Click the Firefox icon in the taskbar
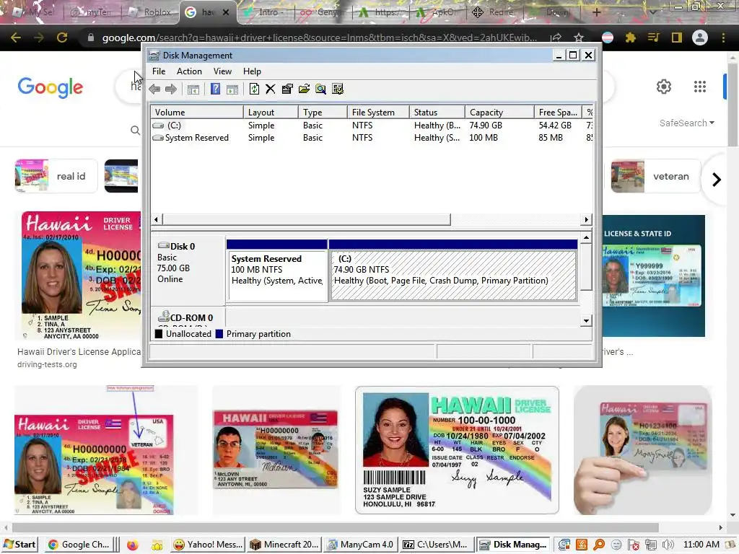This screenshot has width=739, height=554. [x=133, y=545]
